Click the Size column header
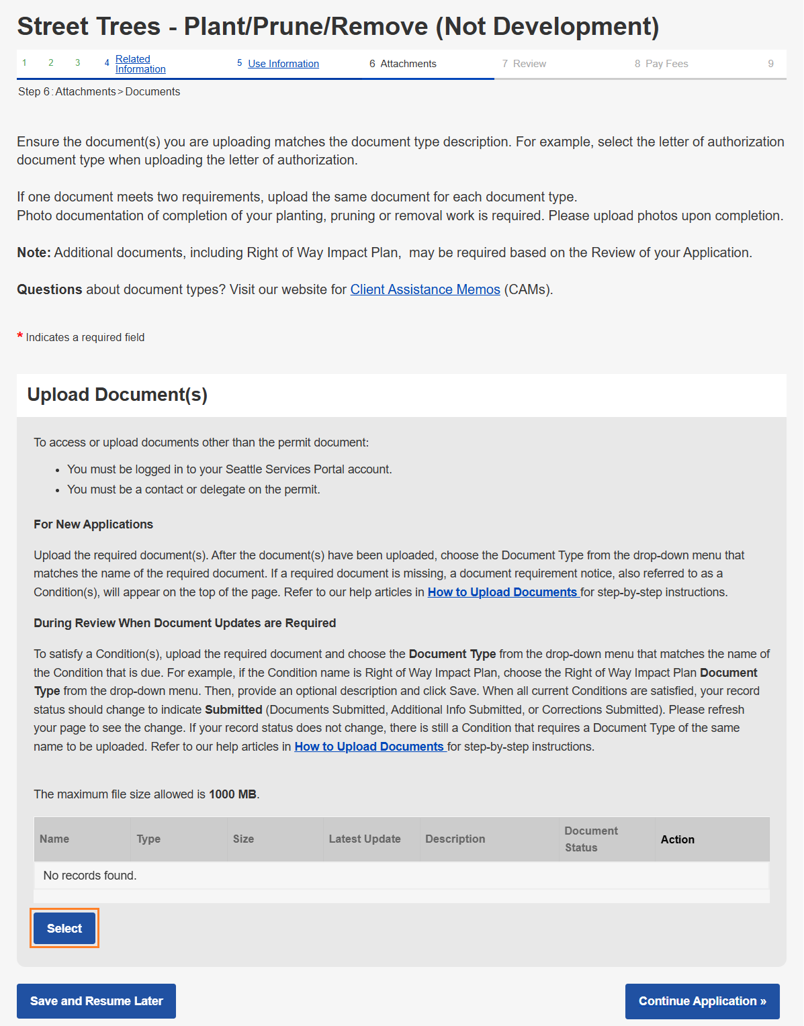Viewport: 804px width, 1026px height. coord(243,839)
